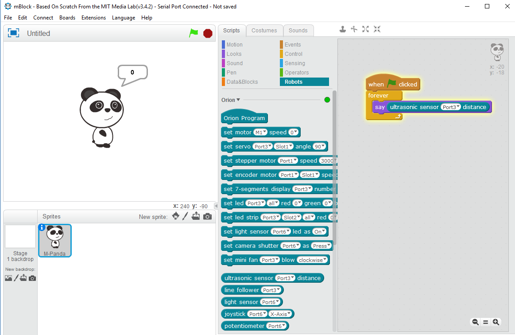Image resolution: width=515 pixels, height=335 pixels.
Task: Open camera shutter Press dropdown
Action: pyautogui.click(x=321, y=246)
